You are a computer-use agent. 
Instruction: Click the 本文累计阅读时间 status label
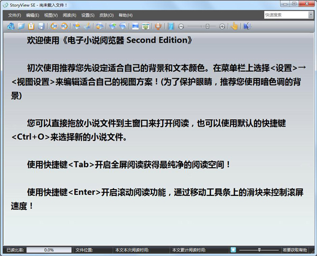(x=189, y=250)
